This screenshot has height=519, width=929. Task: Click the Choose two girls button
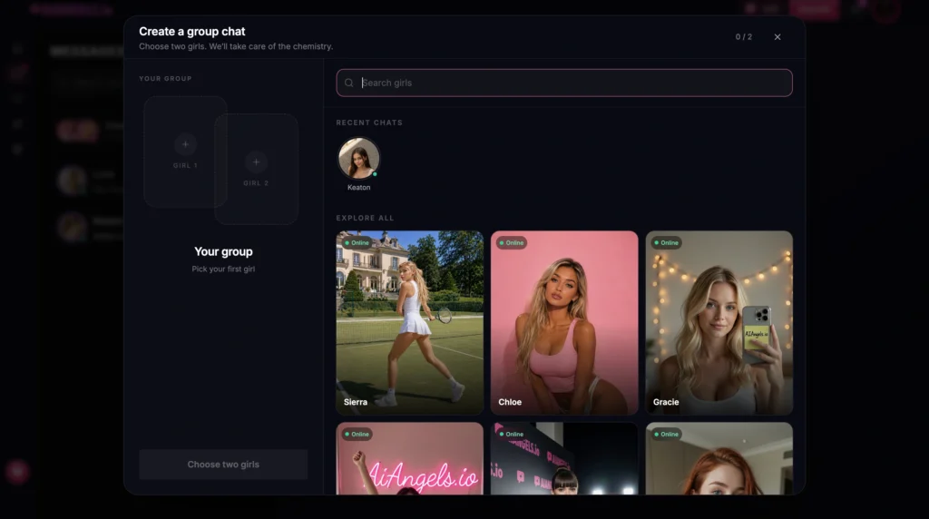click(x=223, y=465)
